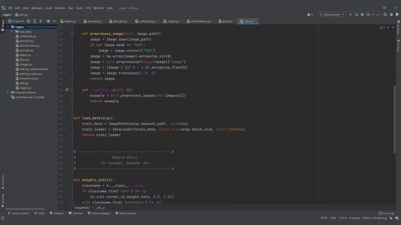The height and width of the screenshot is (225, 401).
Task: Expand the vqg_lpips folder
Action: click(x=12, y=32)
